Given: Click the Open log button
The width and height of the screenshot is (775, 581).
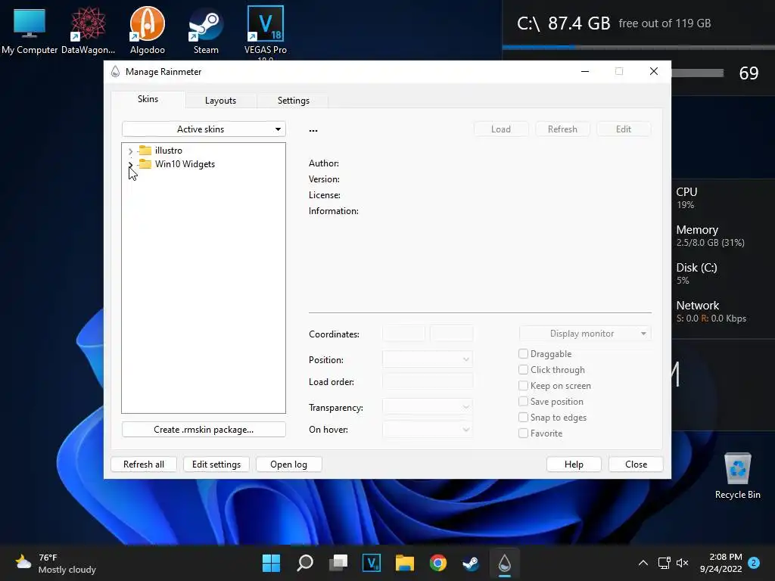Looking at the screenshot, I should (288, 464).
